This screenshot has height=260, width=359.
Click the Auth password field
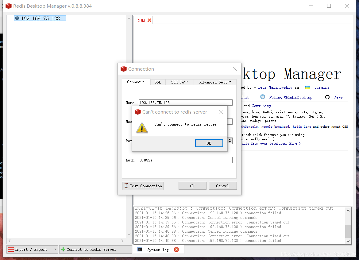click(x=185, y=160)
